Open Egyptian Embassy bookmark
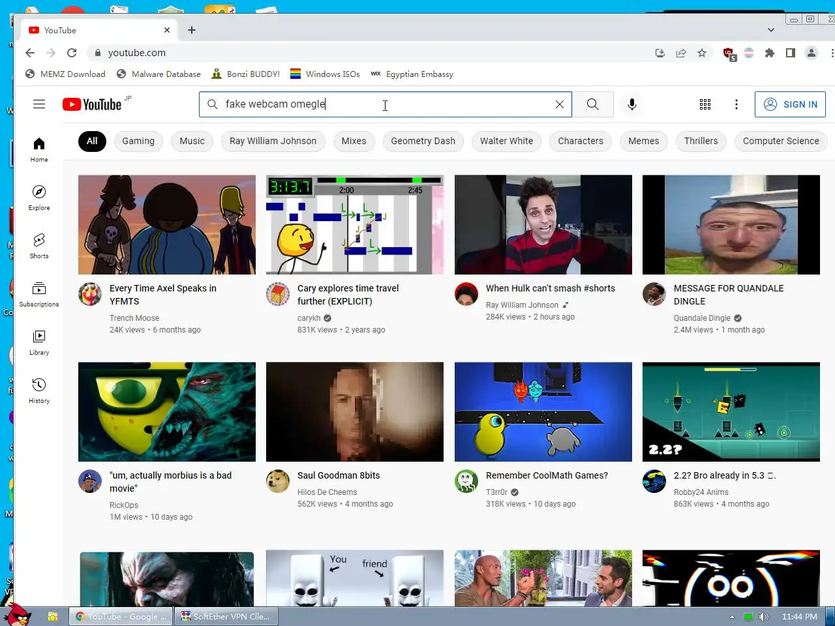This screenshot has height=626, width=835. click(412, 74)
